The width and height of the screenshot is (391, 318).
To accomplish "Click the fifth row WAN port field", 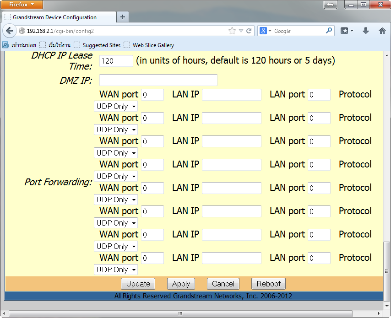I will pyautogui.click(x=152, y=188).
